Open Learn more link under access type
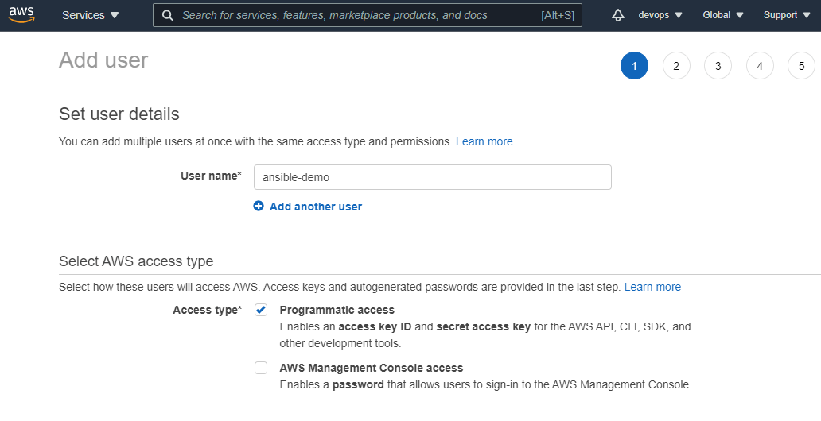 tap(652, 287)
